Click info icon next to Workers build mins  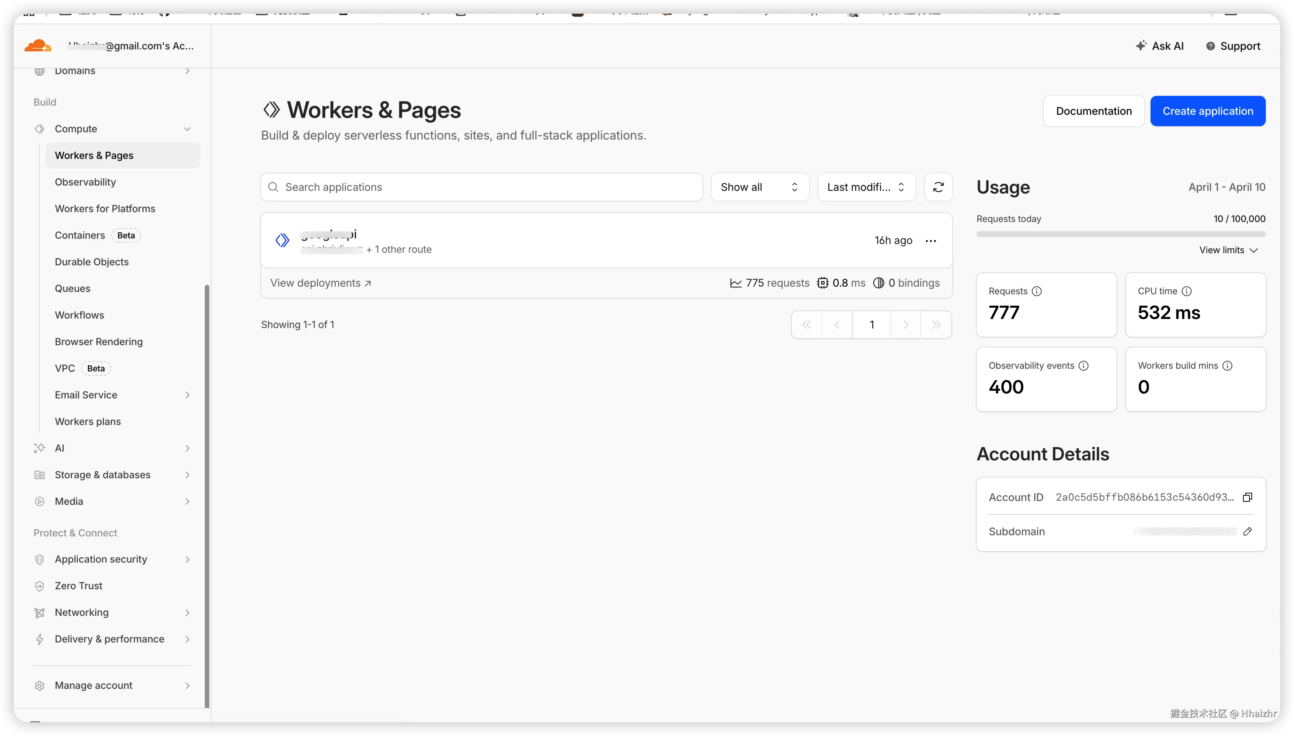tap(1227, 365)
